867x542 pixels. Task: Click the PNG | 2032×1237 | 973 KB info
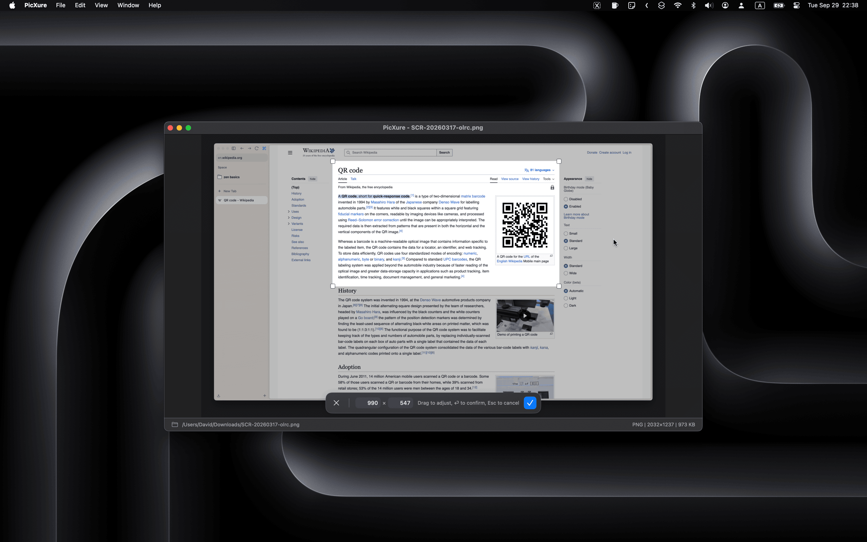[663, 424]
